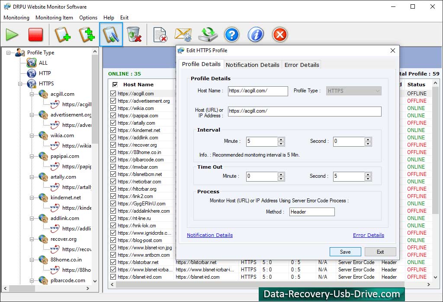The image size is (443, 302).
Task: Collapse the plbarcode.com tree node
Action: 32,280
